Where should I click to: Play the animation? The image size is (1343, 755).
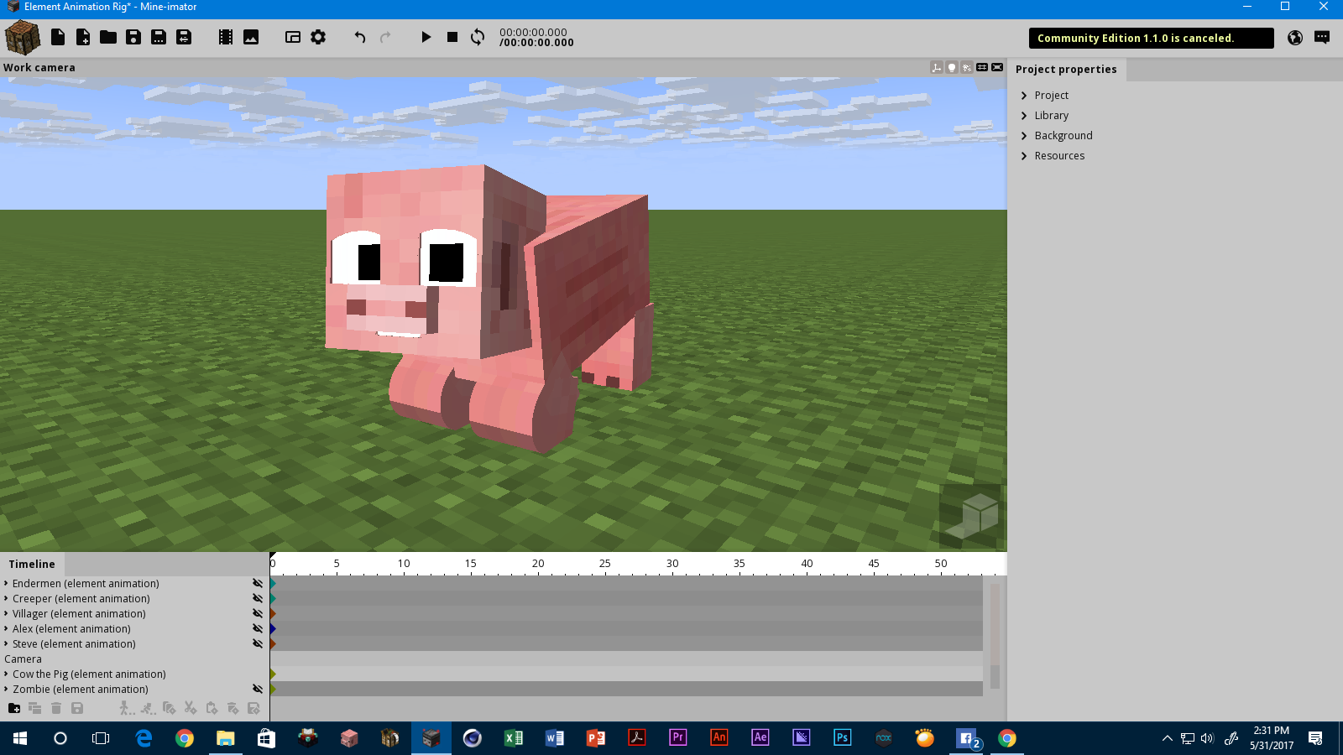tap(426, 37)
